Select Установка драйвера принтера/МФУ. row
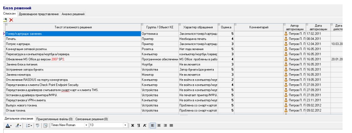The height and width of the screenshot is (133, 352). 73,95
